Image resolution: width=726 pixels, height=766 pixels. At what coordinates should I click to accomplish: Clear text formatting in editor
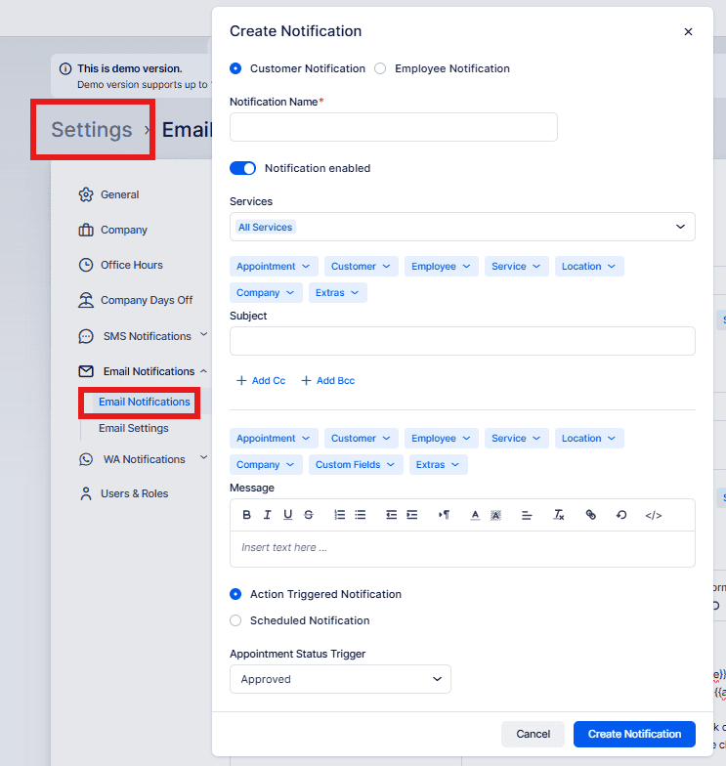click(559, 515)
